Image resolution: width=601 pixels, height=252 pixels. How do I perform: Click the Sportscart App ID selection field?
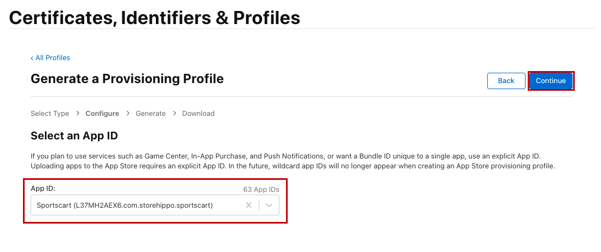pos(131,206)
